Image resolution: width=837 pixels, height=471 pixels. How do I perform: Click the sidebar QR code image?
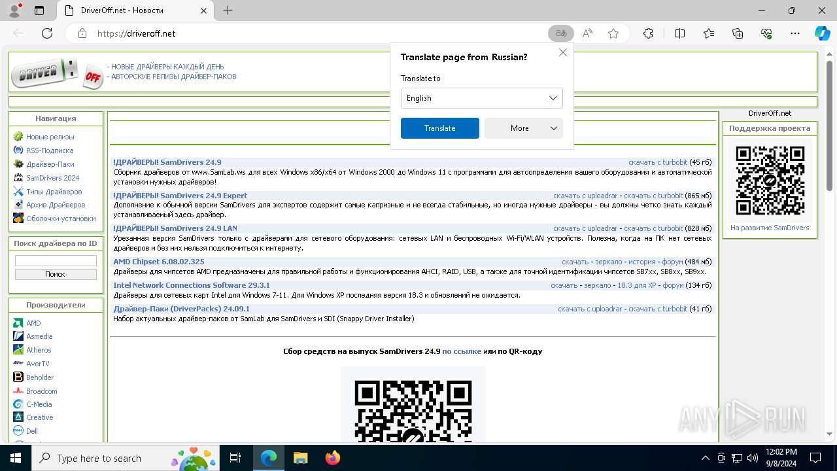770,181
